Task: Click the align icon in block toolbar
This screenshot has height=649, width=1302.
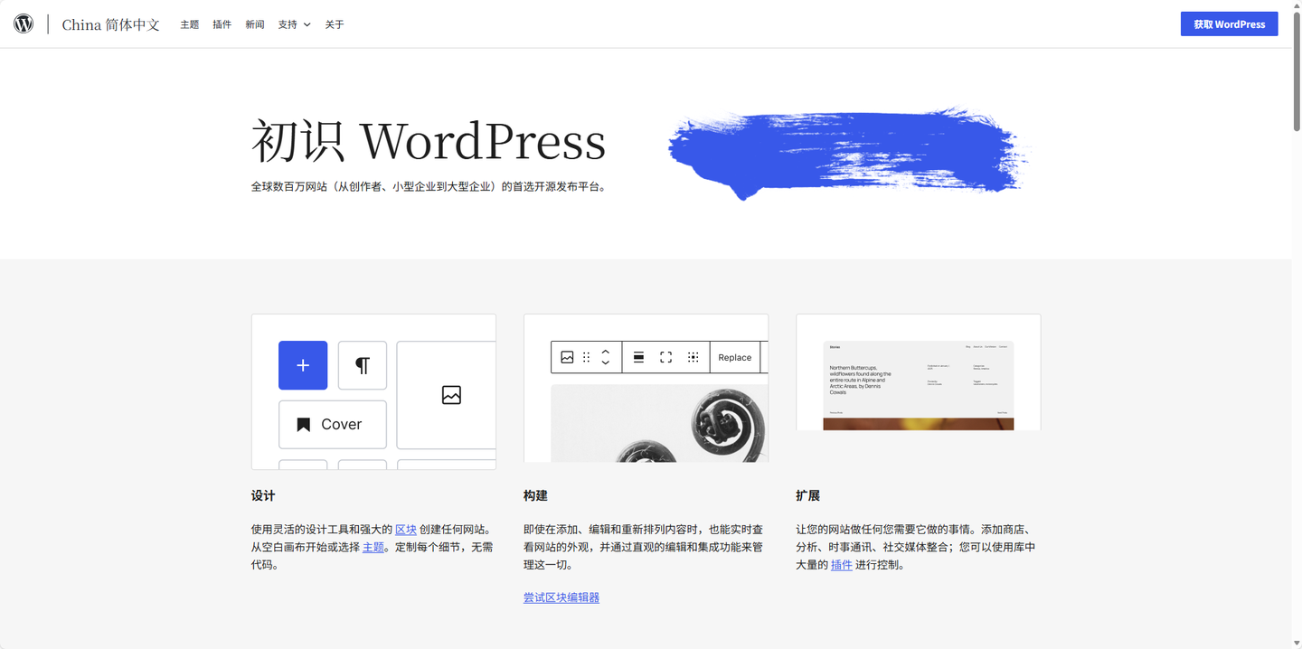Action: [x=638, y=358]
